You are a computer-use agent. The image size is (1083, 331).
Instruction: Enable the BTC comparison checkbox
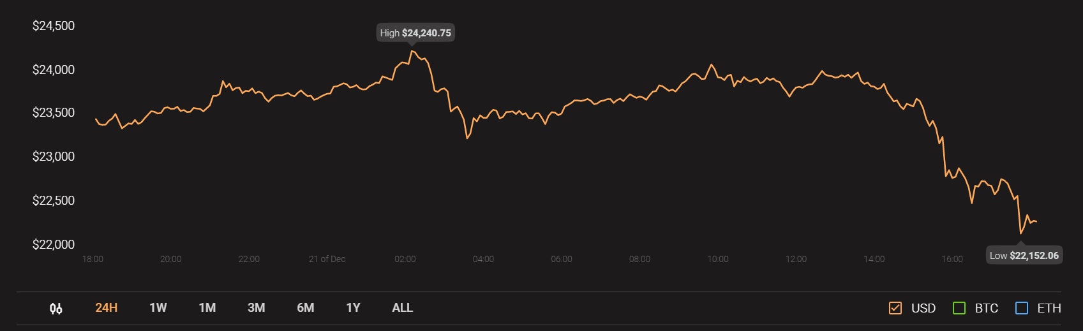[959, 309]
